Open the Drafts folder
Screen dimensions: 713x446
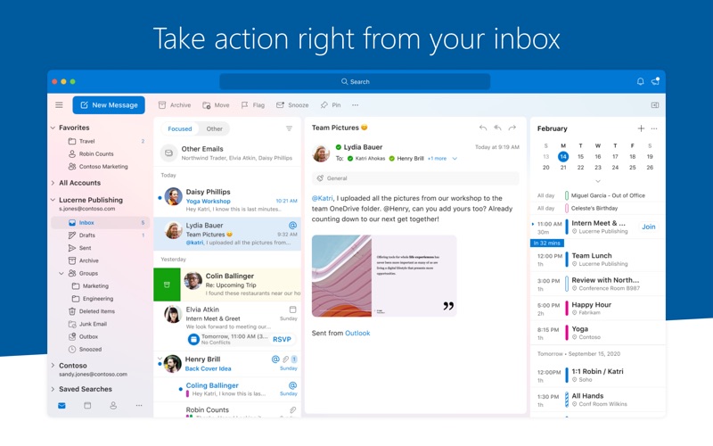(101, 235)
